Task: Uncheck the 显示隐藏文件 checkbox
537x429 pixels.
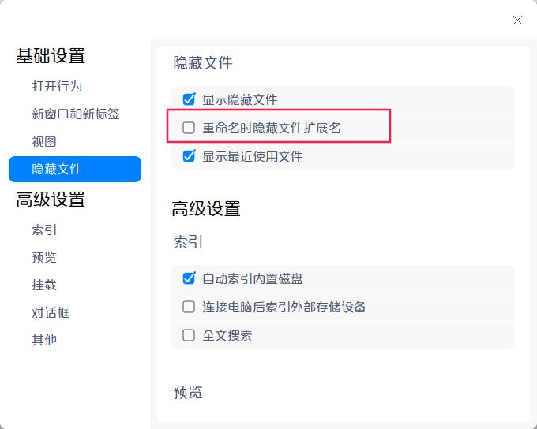Action: pyautogui.click(x=189, y=99)
